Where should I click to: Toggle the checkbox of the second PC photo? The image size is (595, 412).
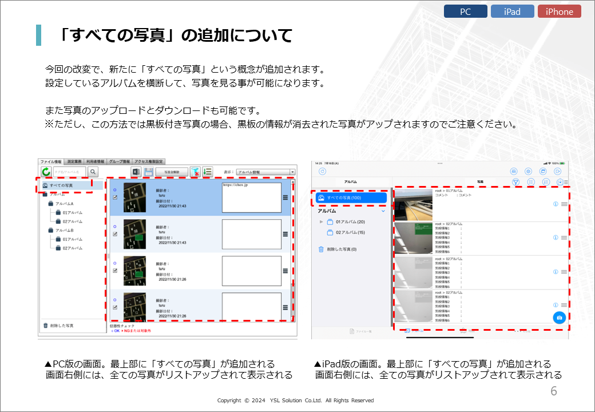pos(115,234)
